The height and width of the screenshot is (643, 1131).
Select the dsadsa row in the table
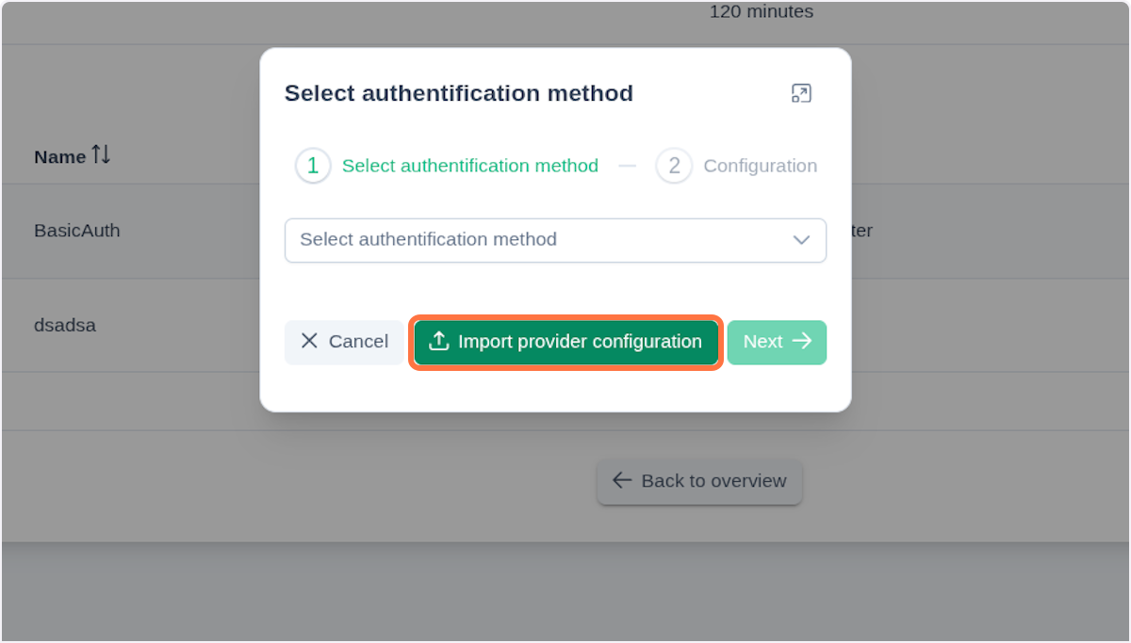[x=64, y=325]
